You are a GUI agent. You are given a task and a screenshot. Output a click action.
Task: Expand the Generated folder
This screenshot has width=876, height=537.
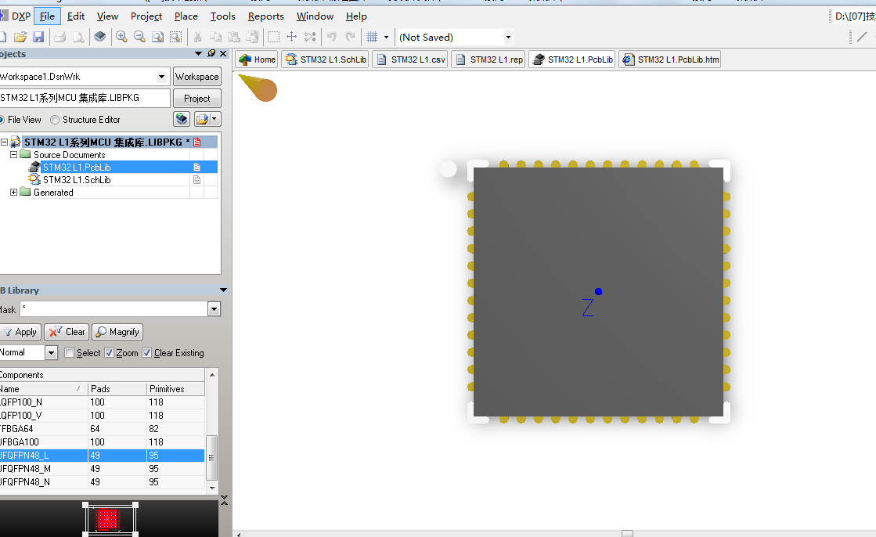(14, 193)
